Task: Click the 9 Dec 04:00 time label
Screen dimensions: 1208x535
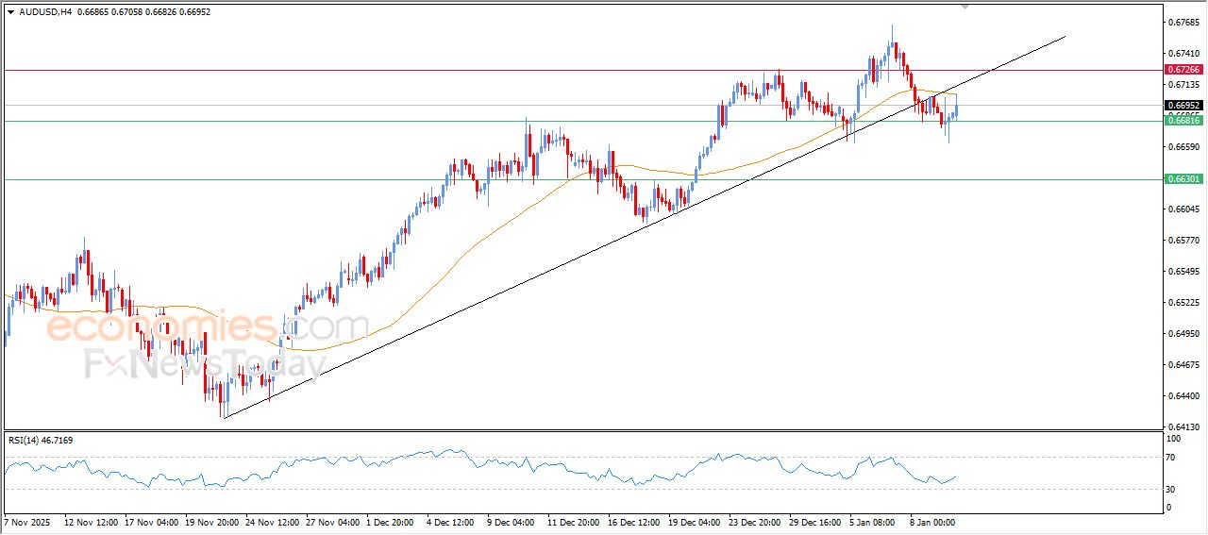Action: pos(512,521)
